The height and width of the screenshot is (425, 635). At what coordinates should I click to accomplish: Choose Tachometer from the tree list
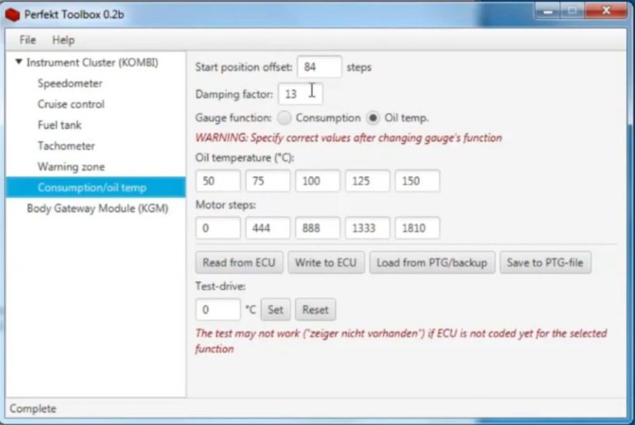click(66, 146)
